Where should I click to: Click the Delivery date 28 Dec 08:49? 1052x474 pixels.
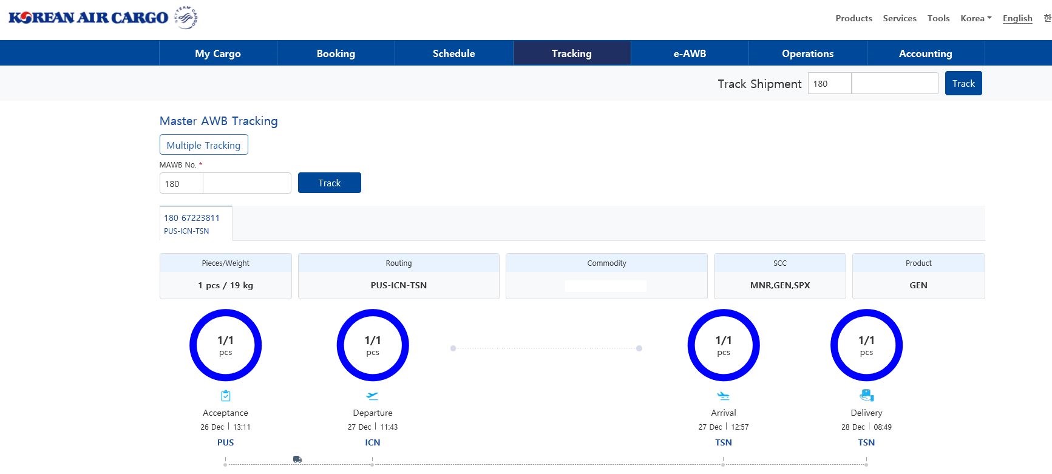(x=867, y=427)
